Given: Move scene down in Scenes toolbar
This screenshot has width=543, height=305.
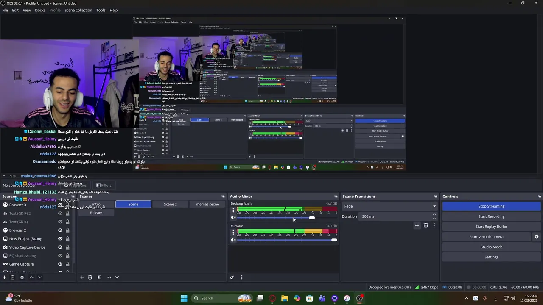Looking at the screenshot, I should pyautogui.click(x=117, y=277).
